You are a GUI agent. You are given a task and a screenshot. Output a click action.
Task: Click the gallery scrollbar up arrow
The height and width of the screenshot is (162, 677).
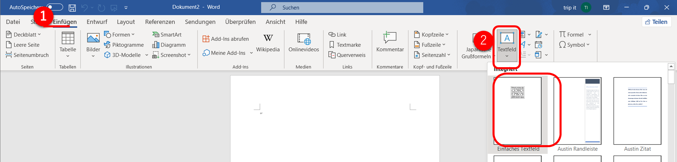(671, 66)
